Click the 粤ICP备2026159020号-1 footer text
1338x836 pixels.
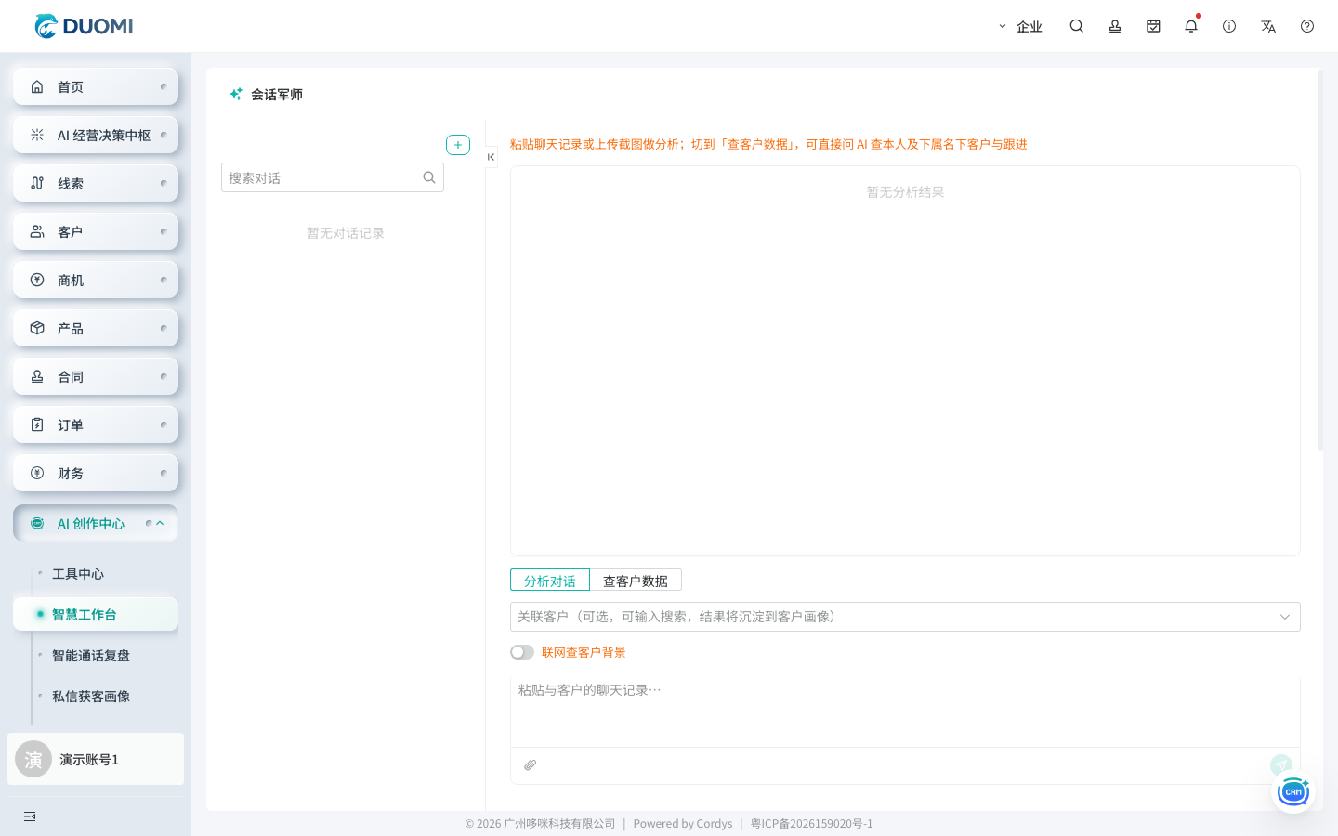coord(812,824)
